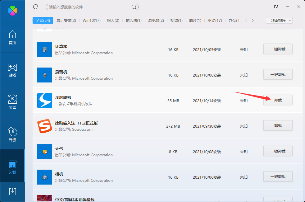Click 卸载 button for 深度刷机
The image size is (305, 202).
[278, 100]
